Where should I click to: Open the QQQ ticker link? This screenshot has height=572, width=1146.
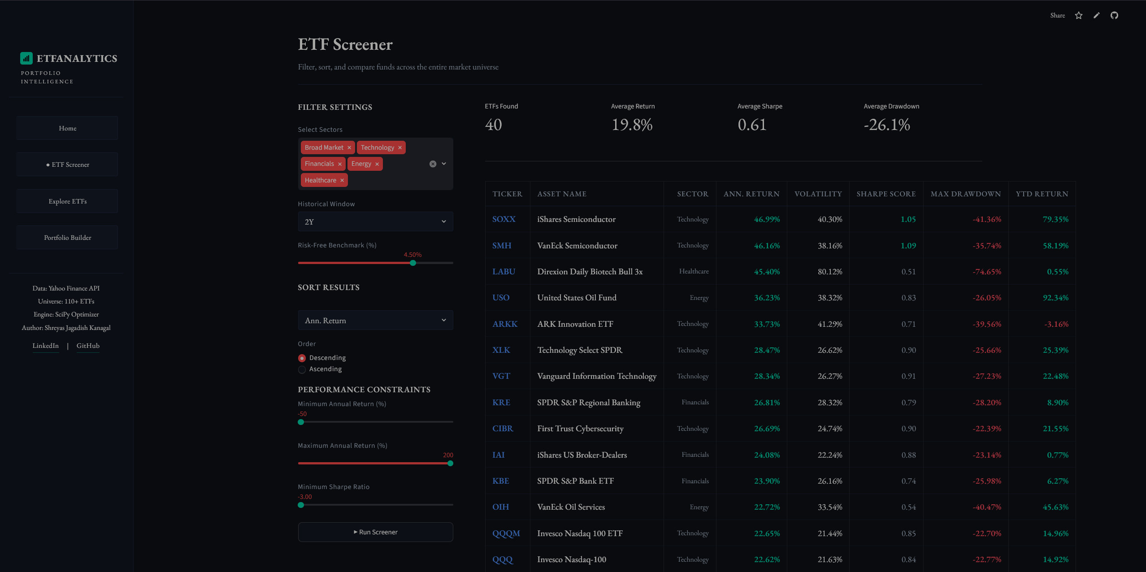(x=503, y=559)
